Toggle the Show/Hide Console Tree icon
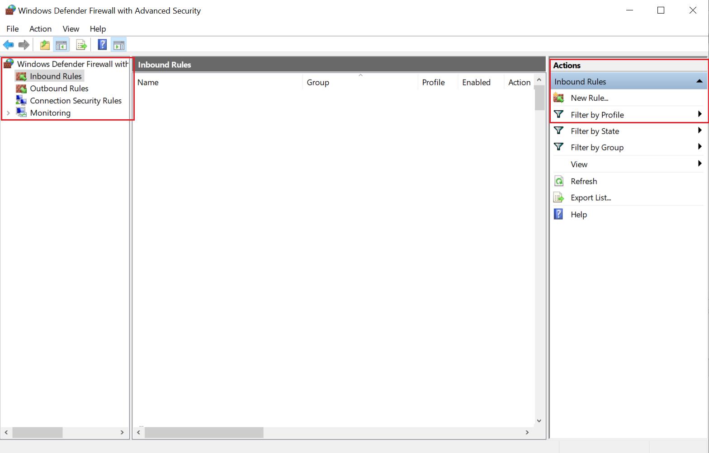 point(61,45)
